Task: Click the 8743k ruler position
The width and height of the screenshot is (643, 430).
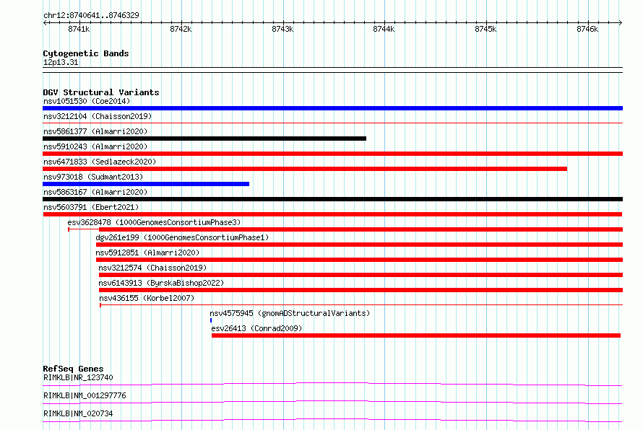Action: tap(282, 29)
